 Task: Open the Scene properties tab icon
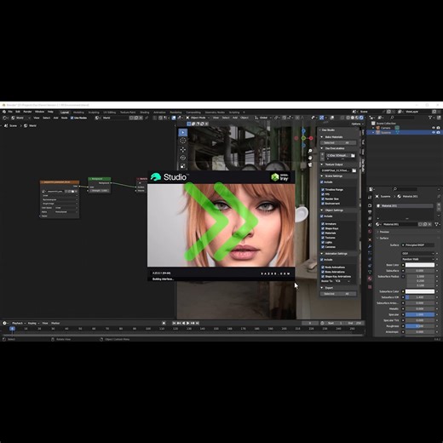pyautogui.click(x=370, y=225)
